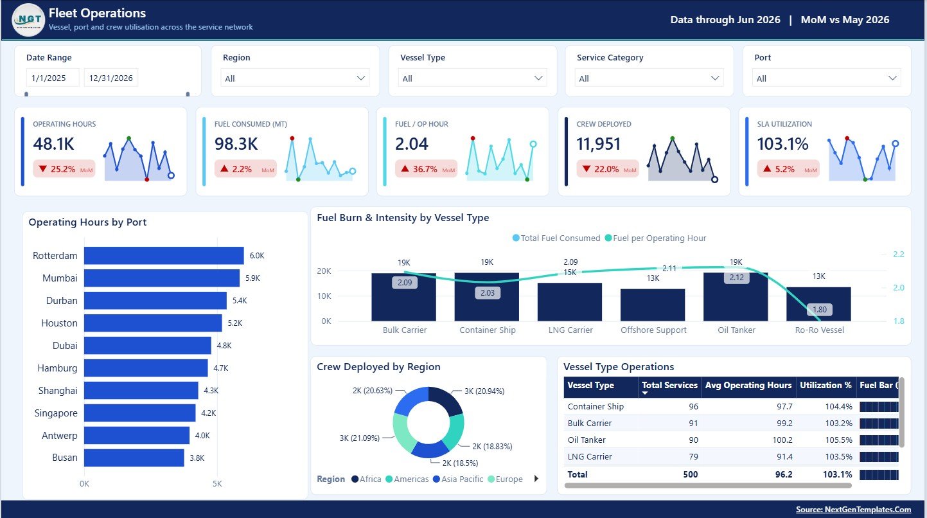This screenshot has width=927, height=518.
Task: Sort table by Utilization % column header
Action: 825,388
